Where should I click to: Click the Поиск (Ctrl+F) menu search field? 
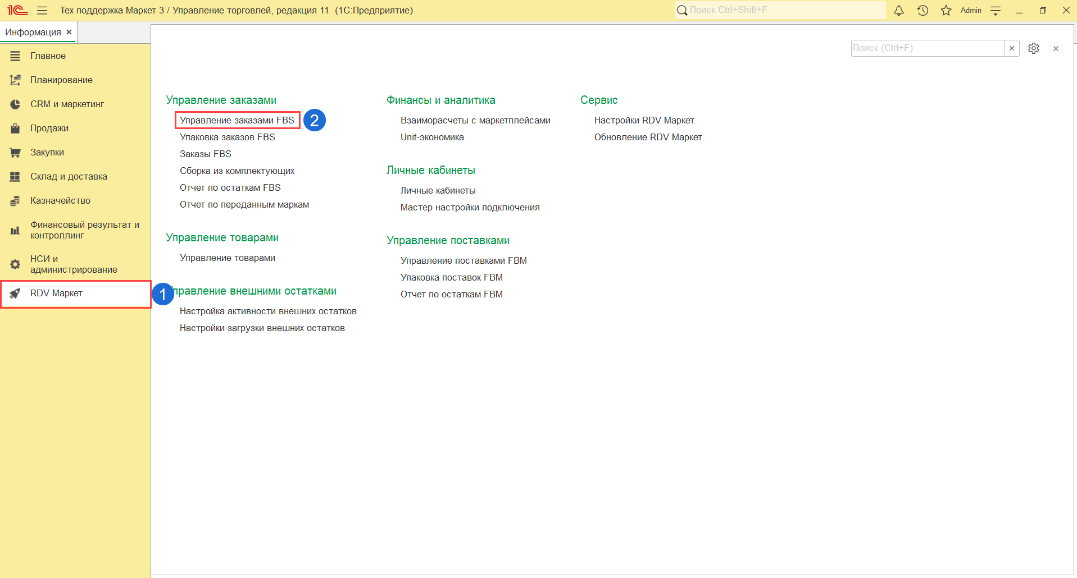(x=927, y=48)
